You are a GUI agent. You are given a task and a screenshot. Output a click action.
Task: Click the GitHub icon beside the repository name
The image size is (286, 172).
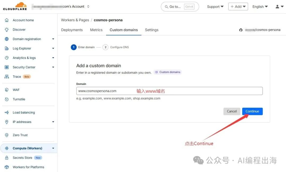pos(241,30)
